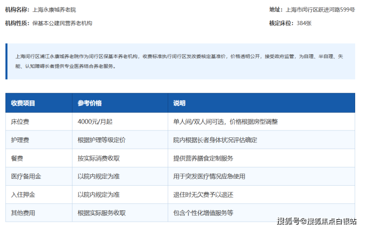Click the note 包含个性化增值服务等
The image size is (365, 229).
tap(203, 213)
